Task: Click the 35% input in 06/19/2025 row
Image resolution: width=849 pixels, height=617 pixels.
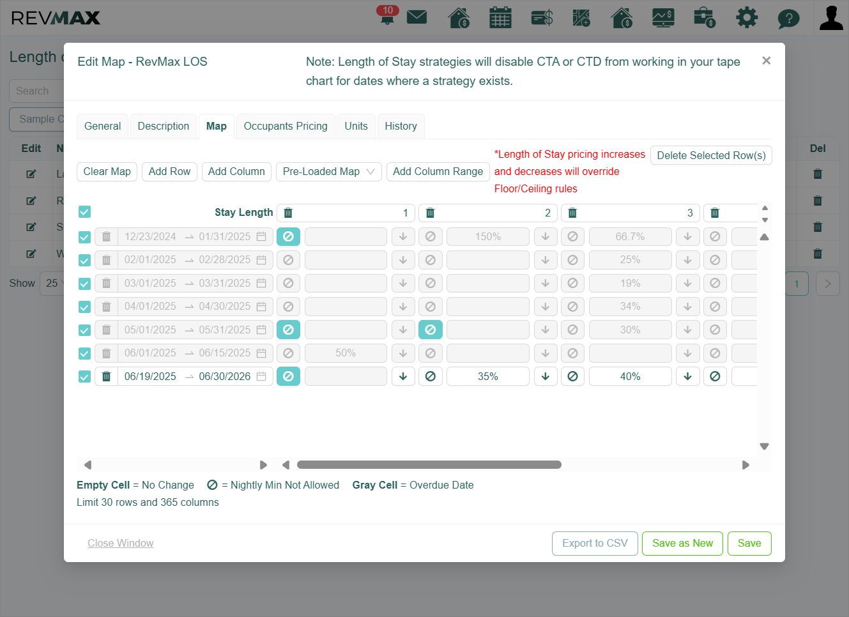Action: (488, 376)
